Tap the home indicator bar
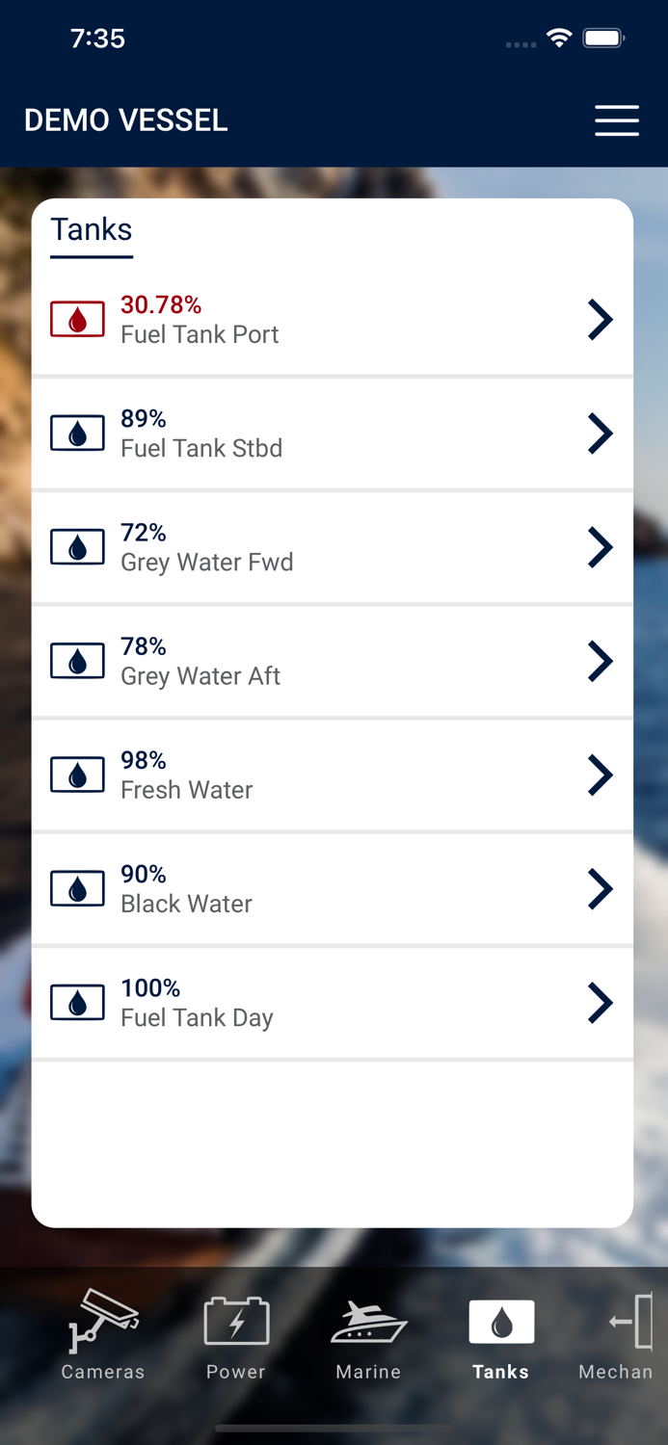Viewport: 668px width, 1445px height. click(x=334, y=1428)
